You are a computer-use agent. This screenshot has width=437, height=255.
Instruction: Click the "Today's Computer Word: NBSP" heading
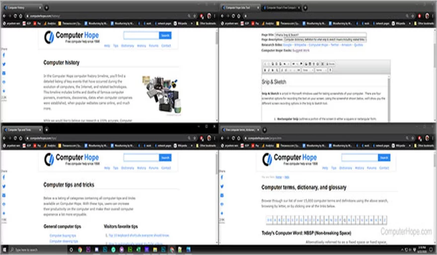coord(306,233)
